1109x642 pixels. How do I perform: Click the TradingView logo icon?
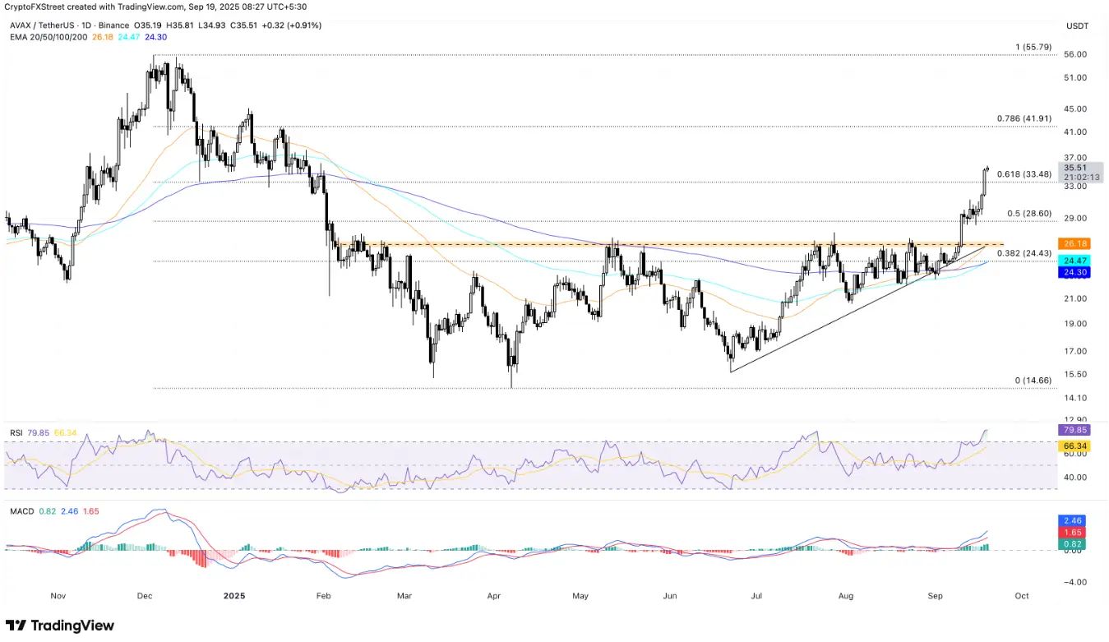(16, 626)
